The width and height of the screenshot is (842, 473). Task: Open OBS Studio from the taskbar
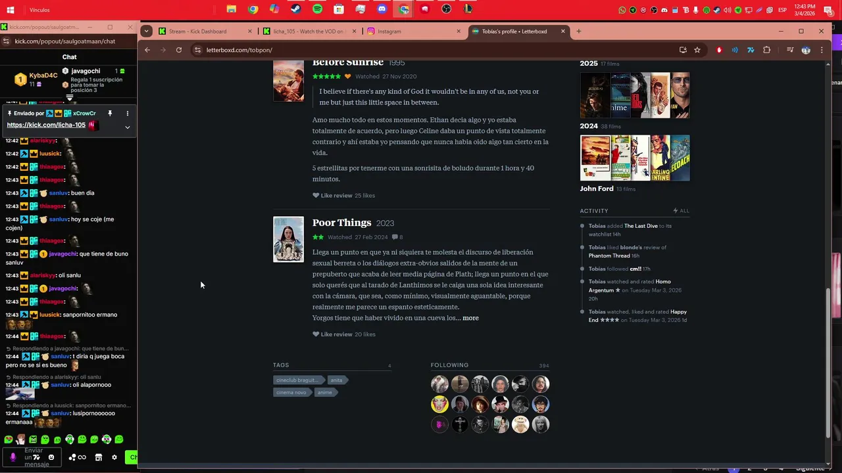pos(447,9)
